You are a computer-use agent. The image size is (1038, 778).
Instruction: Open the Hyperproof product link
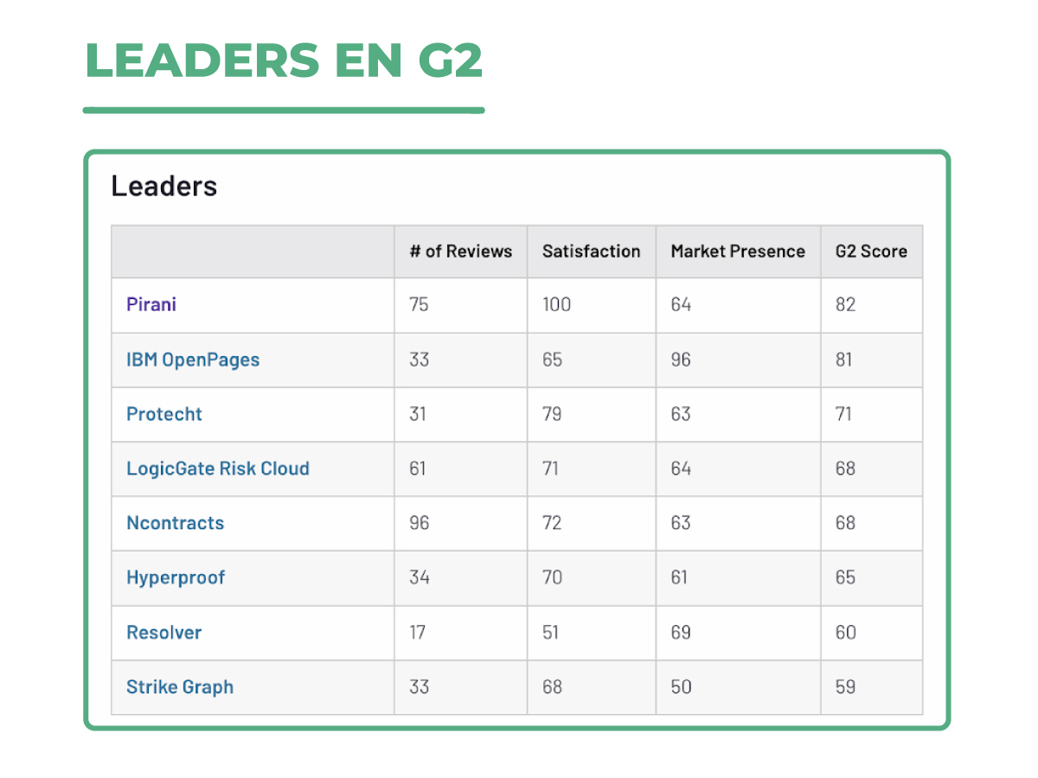coord(176,577)
